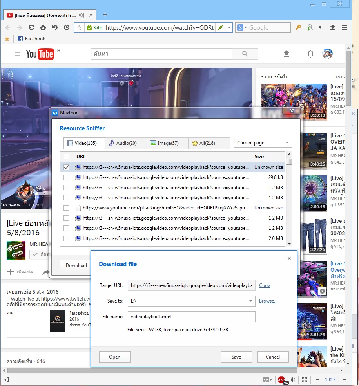Viewport: 359px width, 386px height.
Task: Click the Adblock Plus icon in status bar
Action: coord(281,379)
